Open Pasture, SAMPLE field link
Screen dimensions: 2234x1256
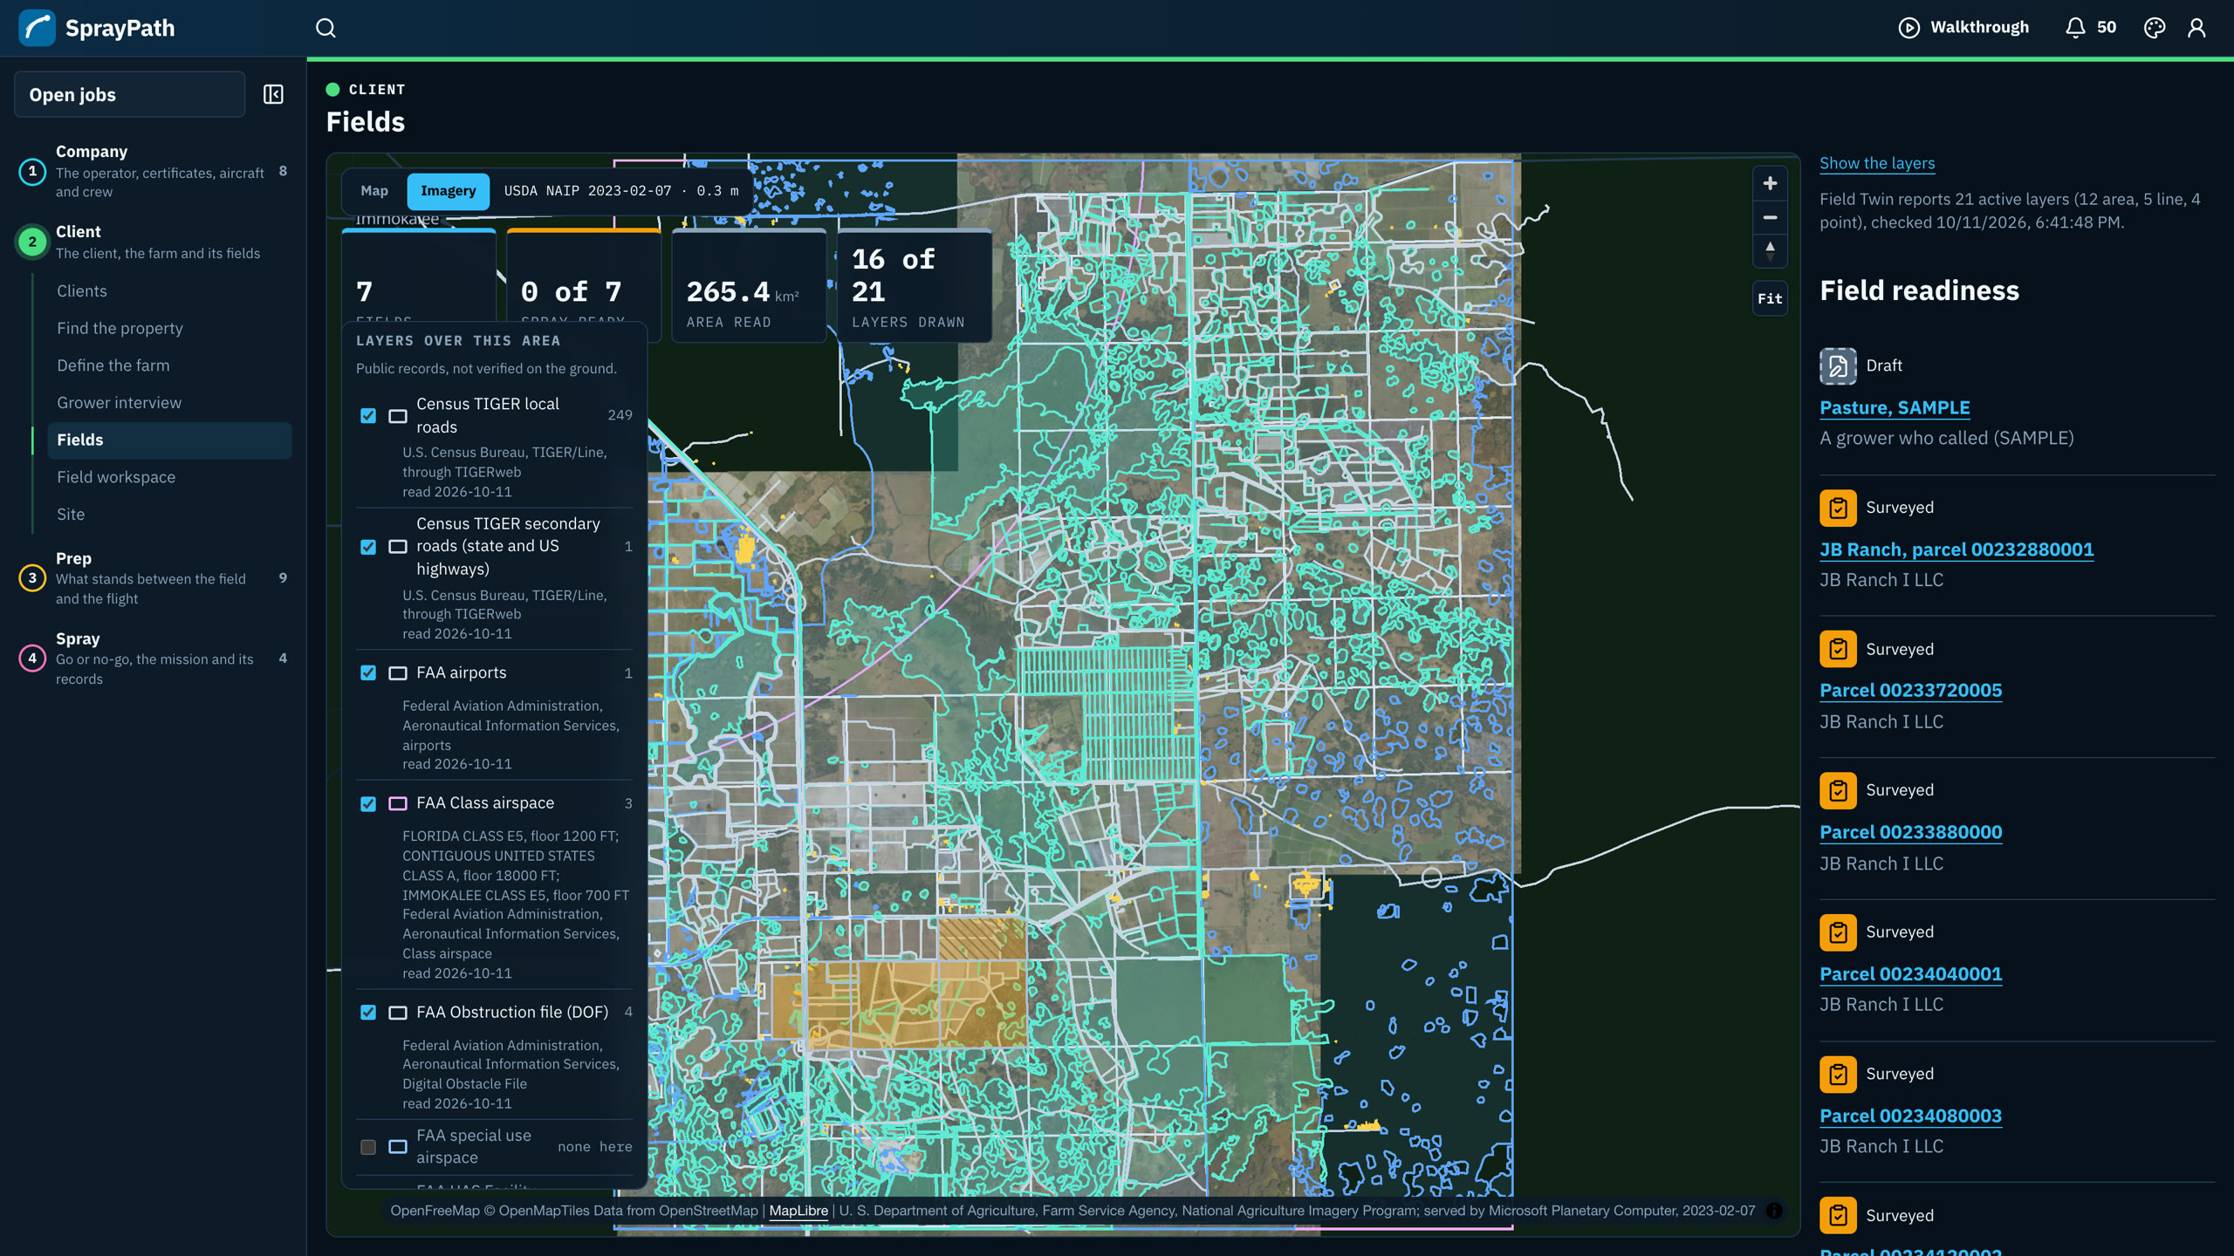click(1895, 407)
